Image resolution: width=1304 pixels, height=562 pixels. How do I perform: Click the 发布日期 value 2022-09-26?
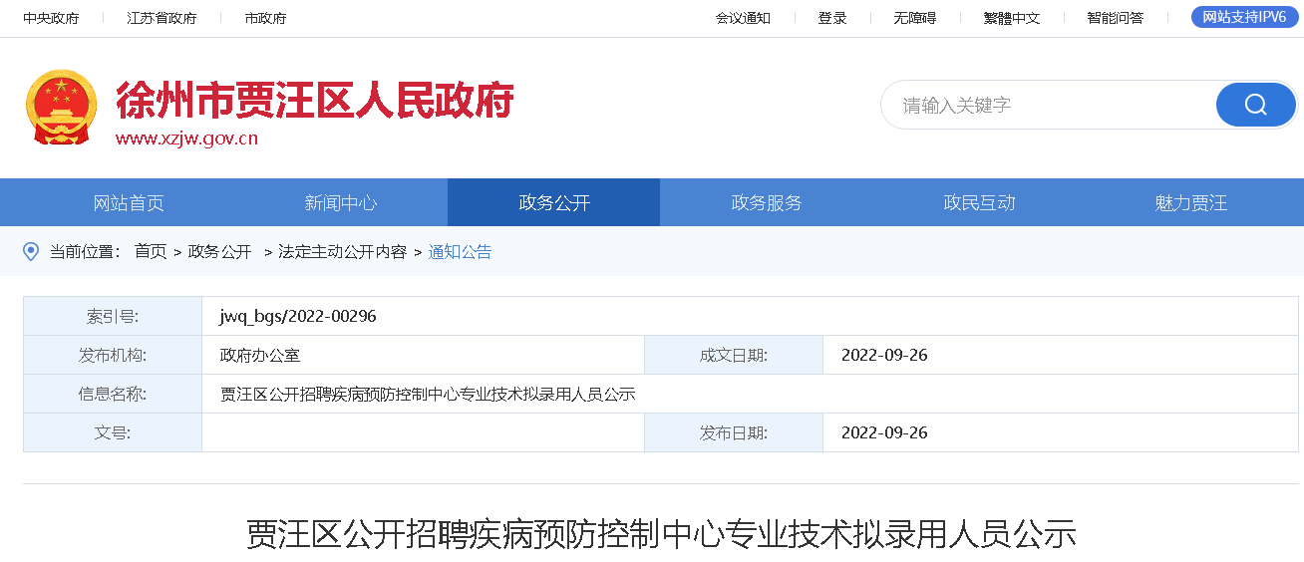(884, 432)
